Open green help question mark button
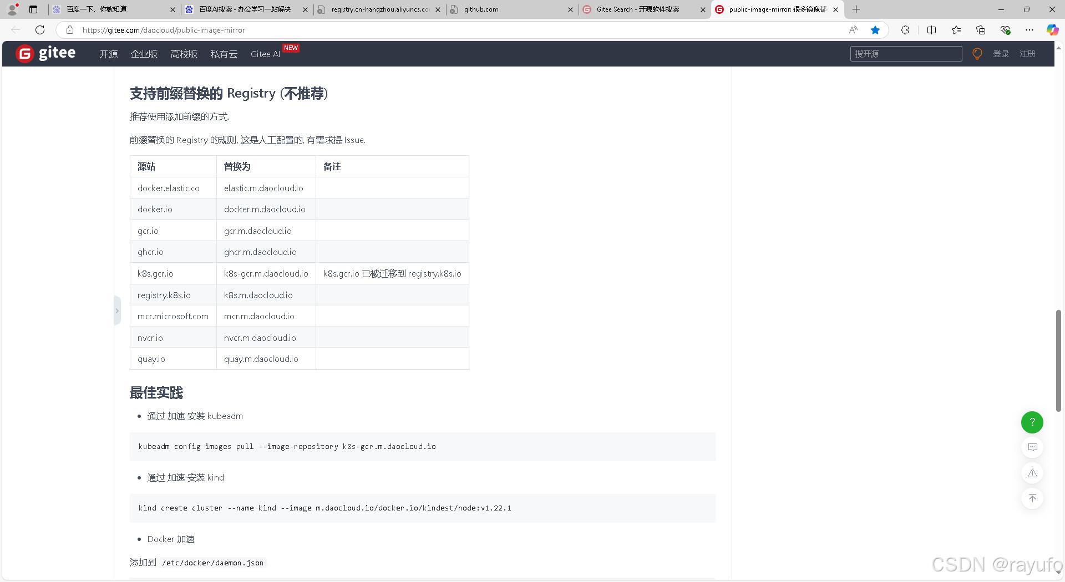Image resolution: width=1065 pixels, height=582 pixels. 1032,422
